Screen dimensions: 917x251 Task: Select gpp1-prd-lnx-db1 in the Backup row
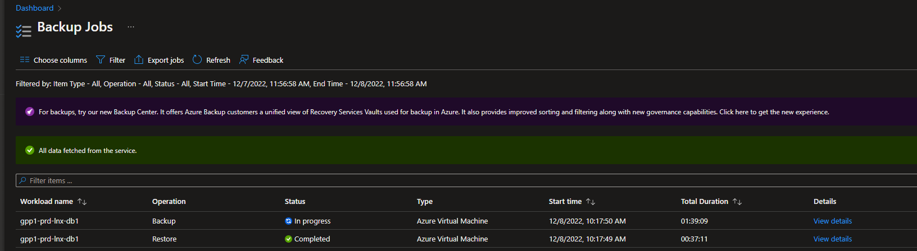click(49, 221)
